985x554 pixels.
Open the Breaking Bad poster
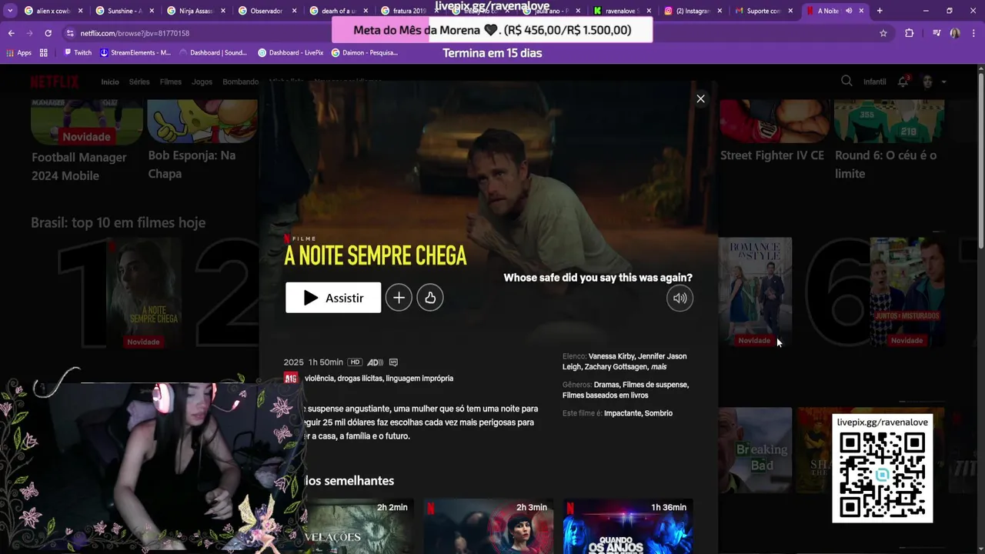[755, 450]
